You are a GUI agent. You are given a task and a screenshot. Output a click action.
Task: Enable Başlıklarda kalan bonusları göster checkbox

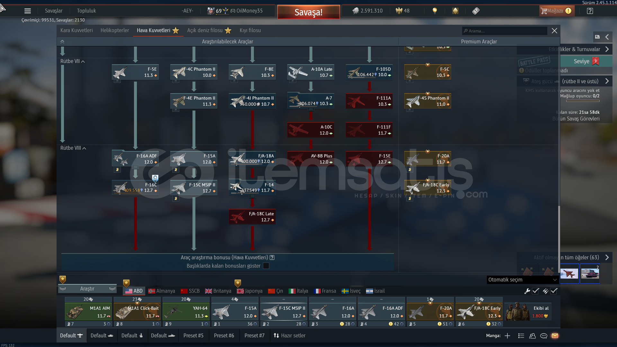click(266, 266)
